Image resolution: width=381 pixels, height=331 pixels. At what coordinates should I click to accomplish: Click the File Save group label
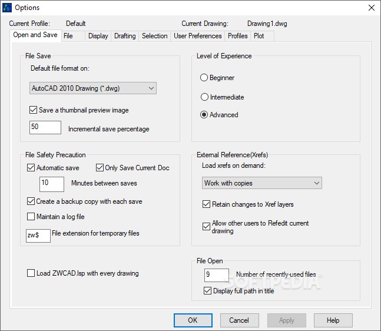point(38,56)
